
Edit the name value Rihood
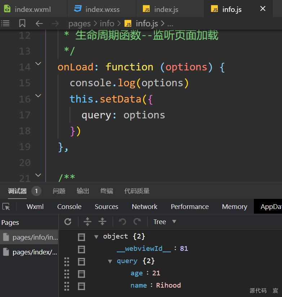point(168,285)
